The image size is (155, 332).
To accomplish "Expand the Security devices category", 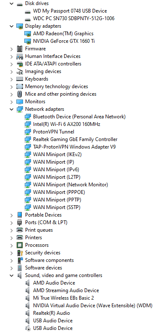I will pyautogui.click(x=11, y=253).
